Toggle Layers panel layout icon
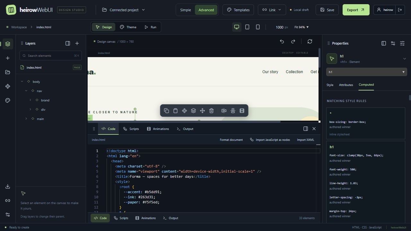The height and width of the screenshot is (231, 411). [68, 43]
